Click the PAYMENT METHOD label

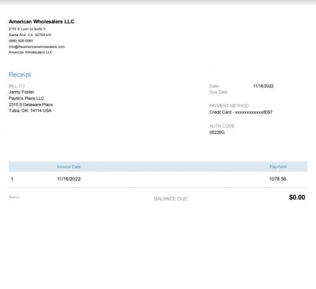click(x=229, y=106)
